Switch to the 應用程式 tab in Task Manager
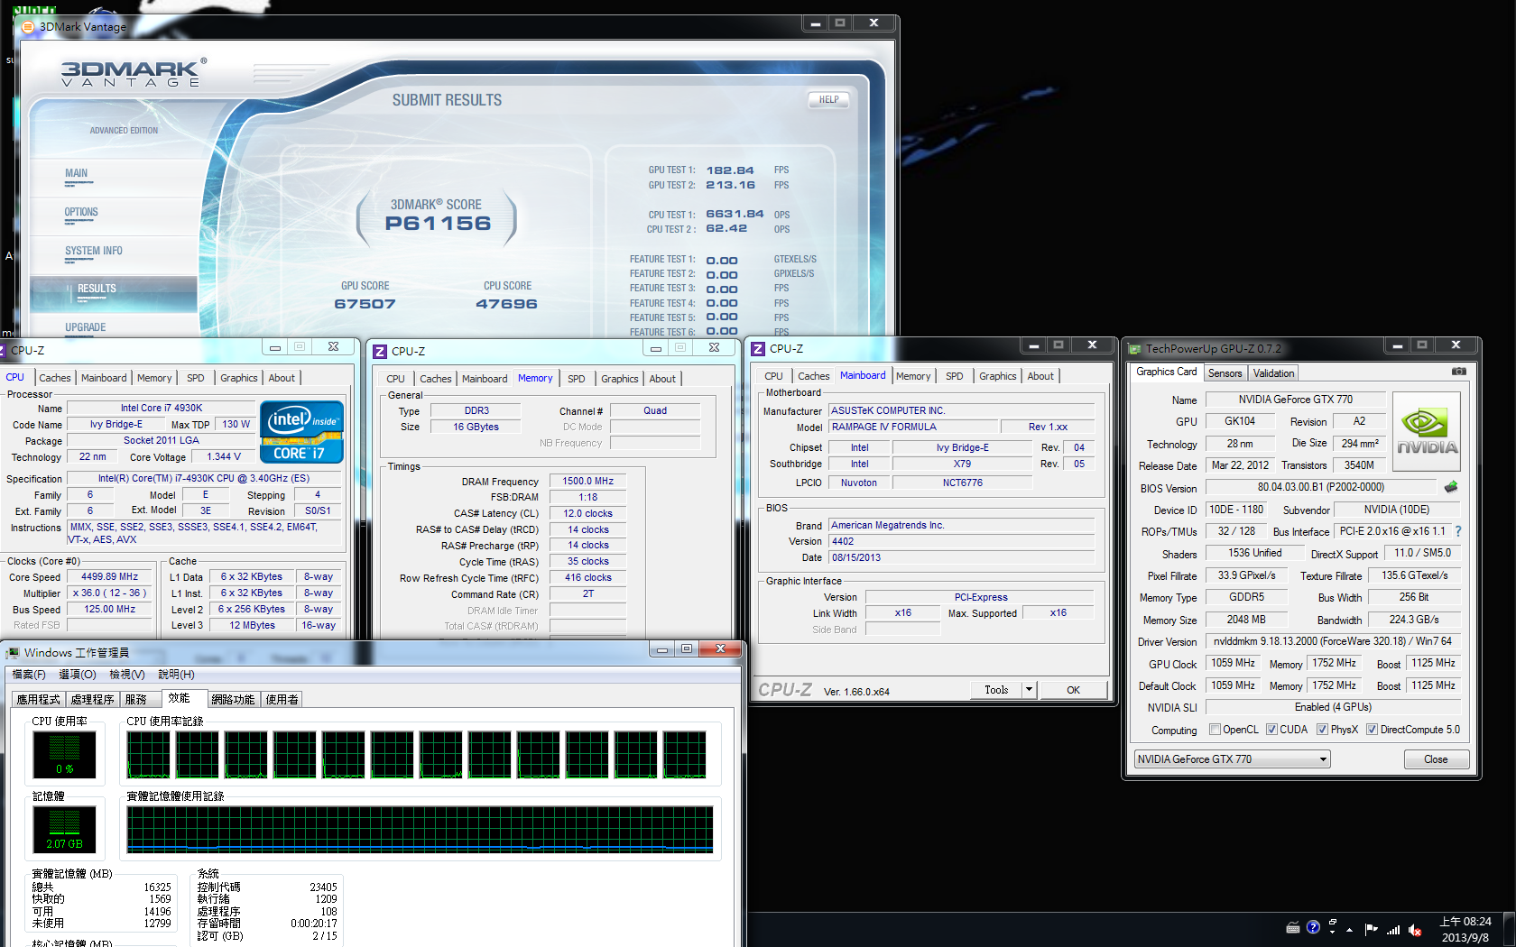The width and height of the screenshot is (1516, 947). 38,699
